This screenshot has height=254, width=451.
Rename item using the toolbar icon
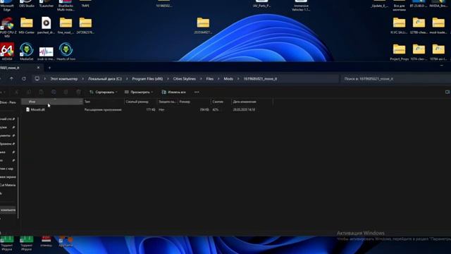54,92
